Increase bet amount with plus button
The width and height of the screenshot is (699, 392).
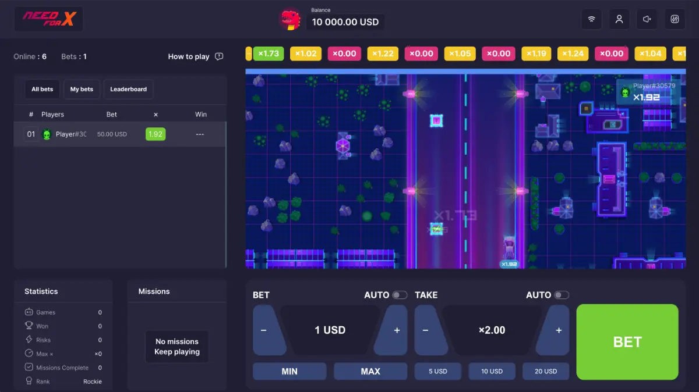(396, 330)
